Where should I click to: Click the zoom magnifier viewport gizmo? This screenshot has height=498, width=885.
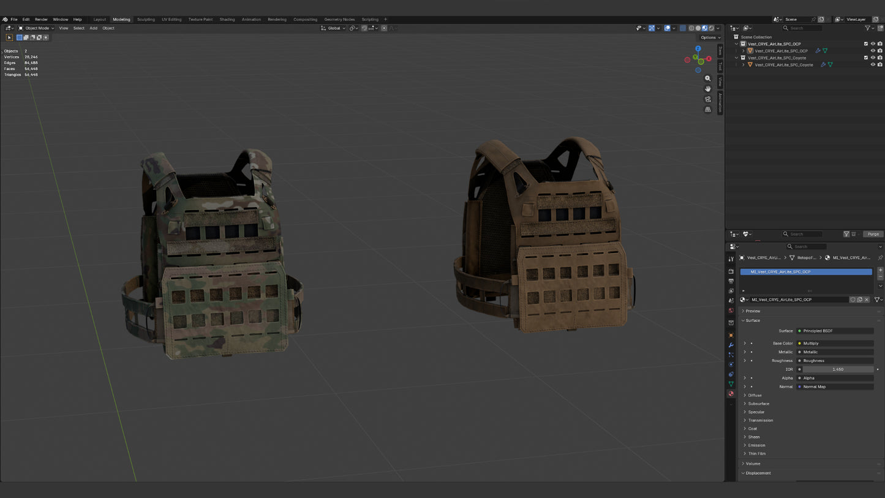pos(708,78)
